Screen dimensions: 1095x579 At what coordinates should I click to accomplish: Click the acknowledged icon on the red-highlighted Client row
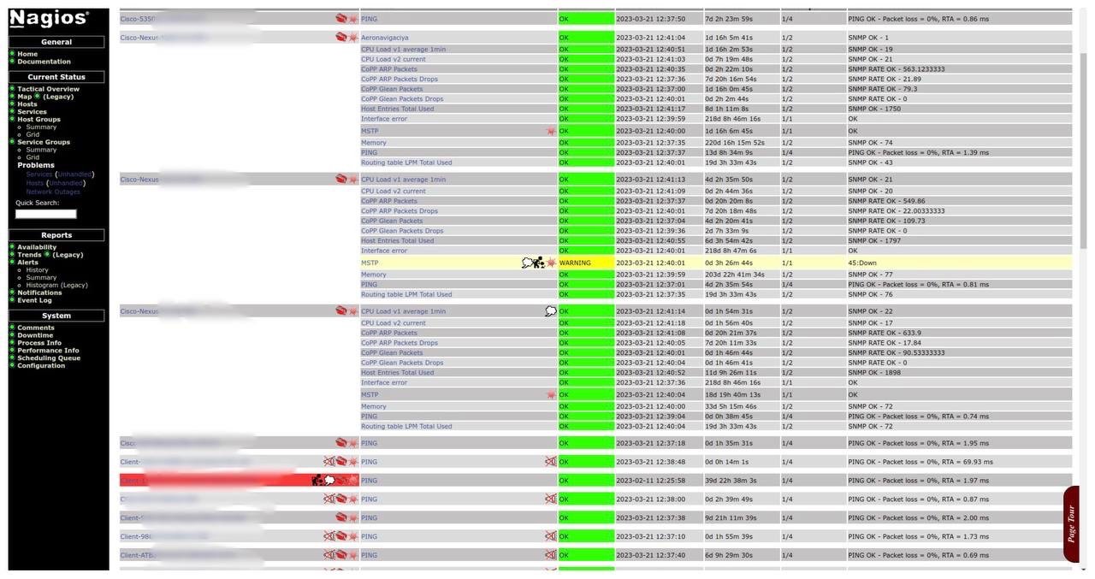(317, 481)
